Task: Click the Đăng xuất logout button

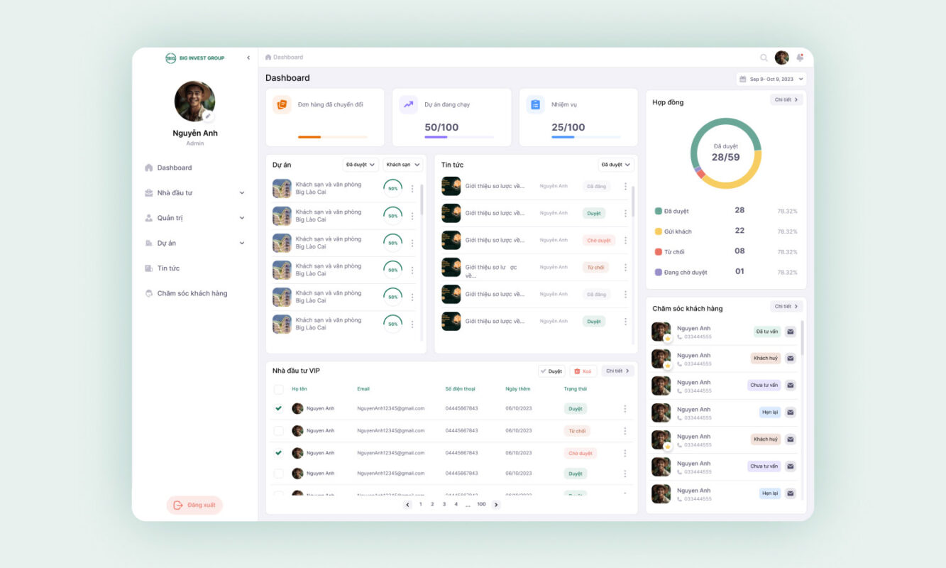Action: (194, 505)
